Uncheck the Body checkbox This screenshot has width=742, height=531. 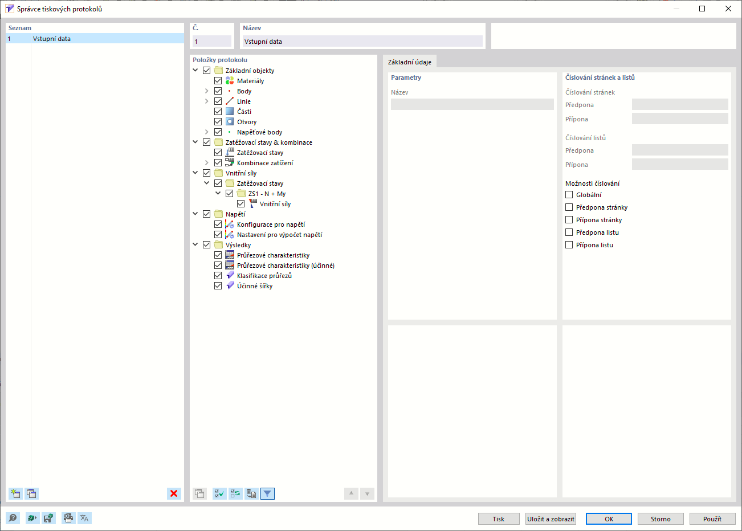click(218, 91)
